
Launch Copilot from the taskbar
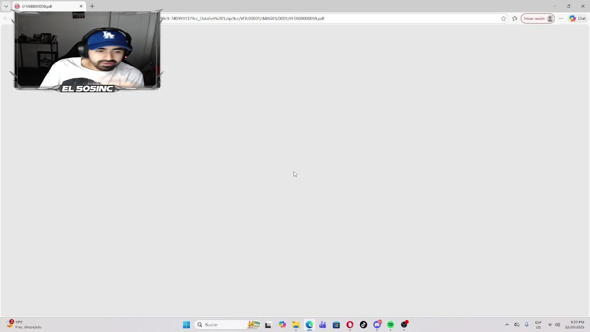point(282,325)
